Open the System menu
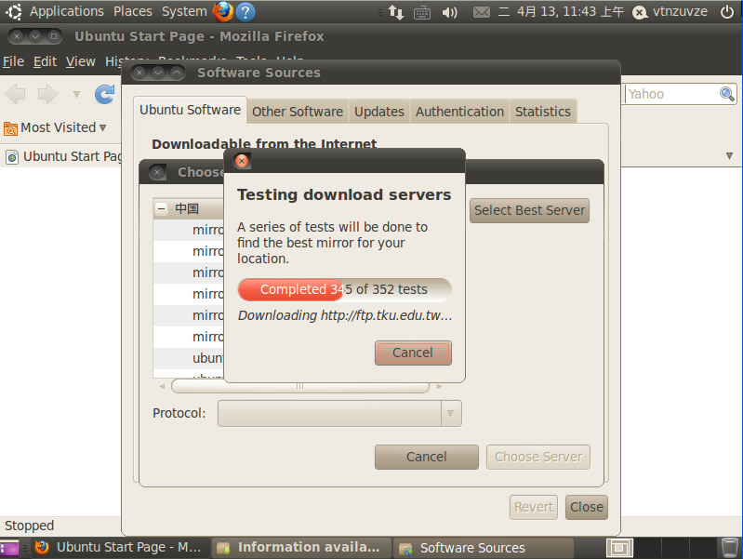Viewport: 743px width, 559px height. [x=184, y=11]
